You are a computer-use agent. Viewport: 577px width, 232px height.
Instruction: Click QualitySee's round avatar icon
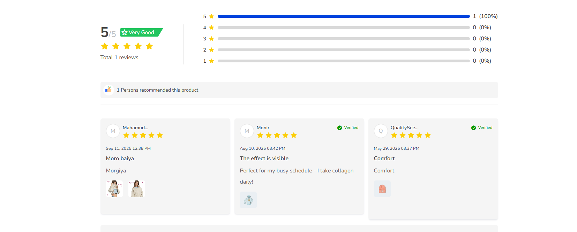[x=381, y=131]
